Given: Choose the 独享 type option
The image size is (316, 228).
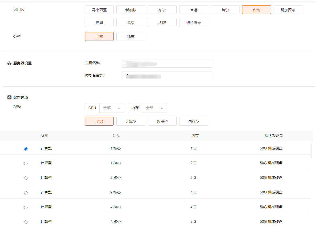Looking at the screenshot, I should 131,36.
